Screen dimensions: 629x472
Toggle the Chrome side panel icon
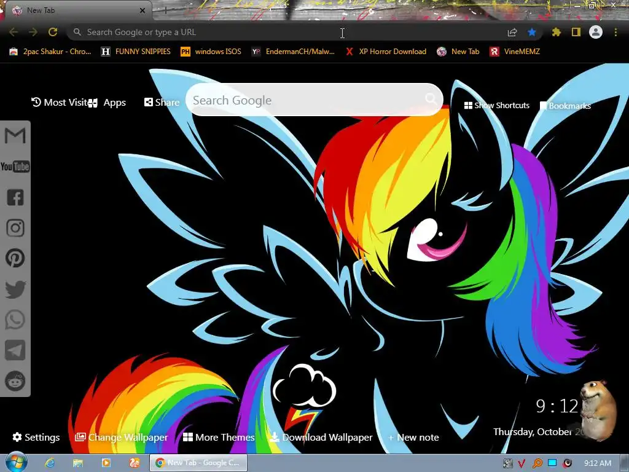(x=576, y=32)
